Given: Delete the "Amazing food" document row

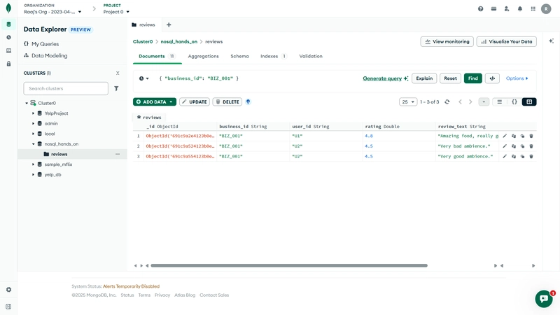Looking at the screenshot, I should tap(531, 136).
